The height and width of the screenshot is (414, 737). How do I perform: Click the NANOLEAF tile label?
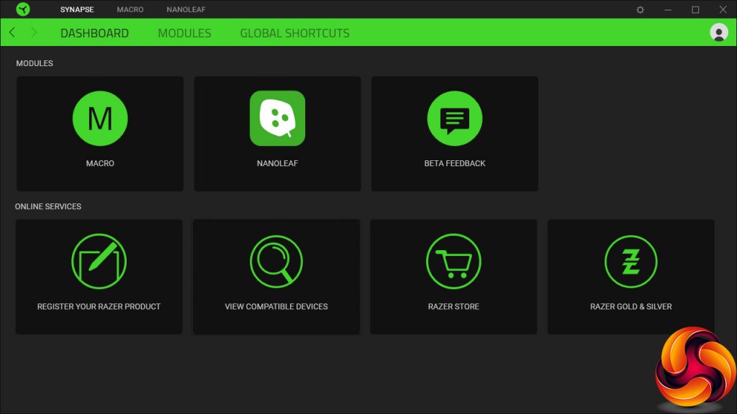click(x=277, y=163)
